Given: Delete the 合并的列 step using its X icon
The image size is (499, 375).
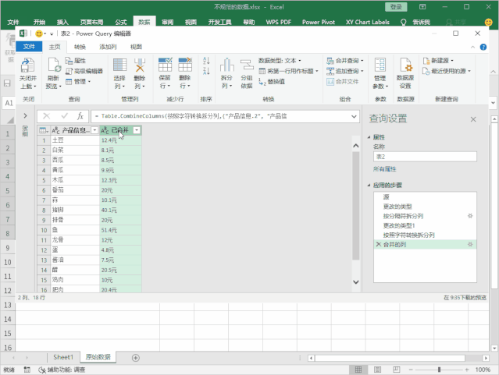Looking at the screenshot, I should point(378,245).
